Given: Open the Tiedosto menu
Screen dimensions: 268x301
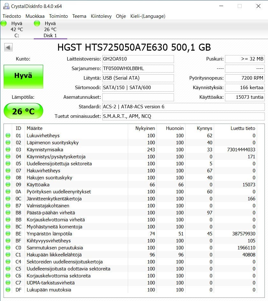Looking at the screenshot, I should point(12,16).
